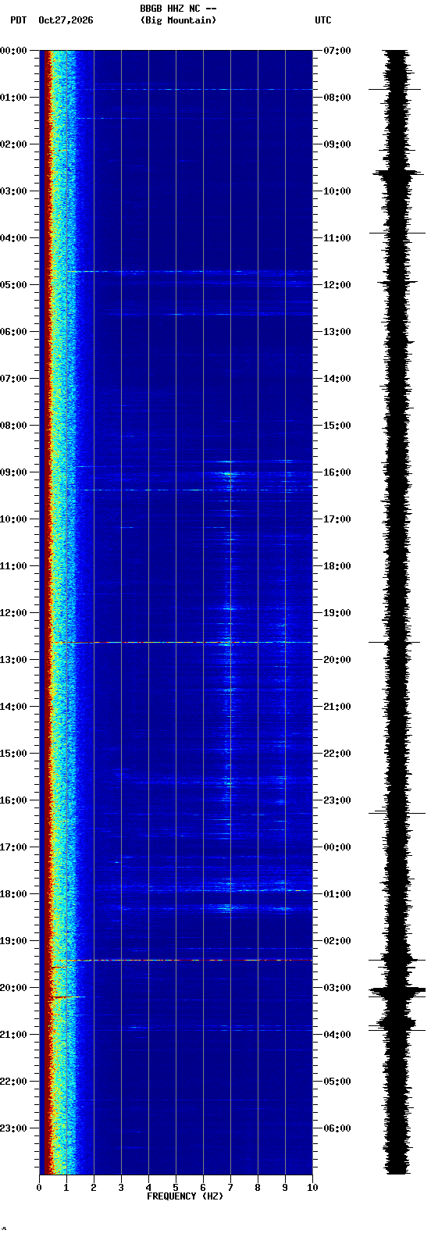Viewport: 431px width, 1237px height.
Task: Click the 19:00 UTC time label
Action: [337, 613]
